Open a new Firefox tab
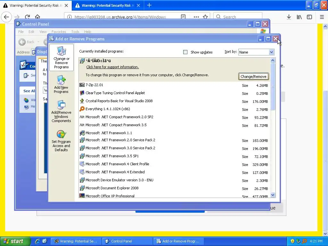The width and height of the screenshot is (328, 246). pyautogui.click(x=149, y=5)
